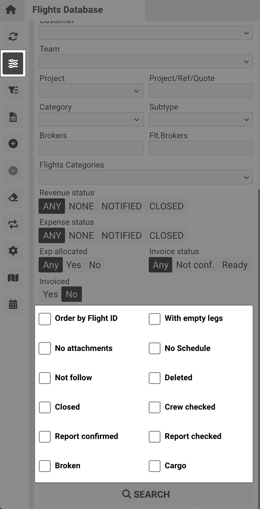Click the add new flight icon
Screen dimensions: 260x509
click(x=13, y=144)
